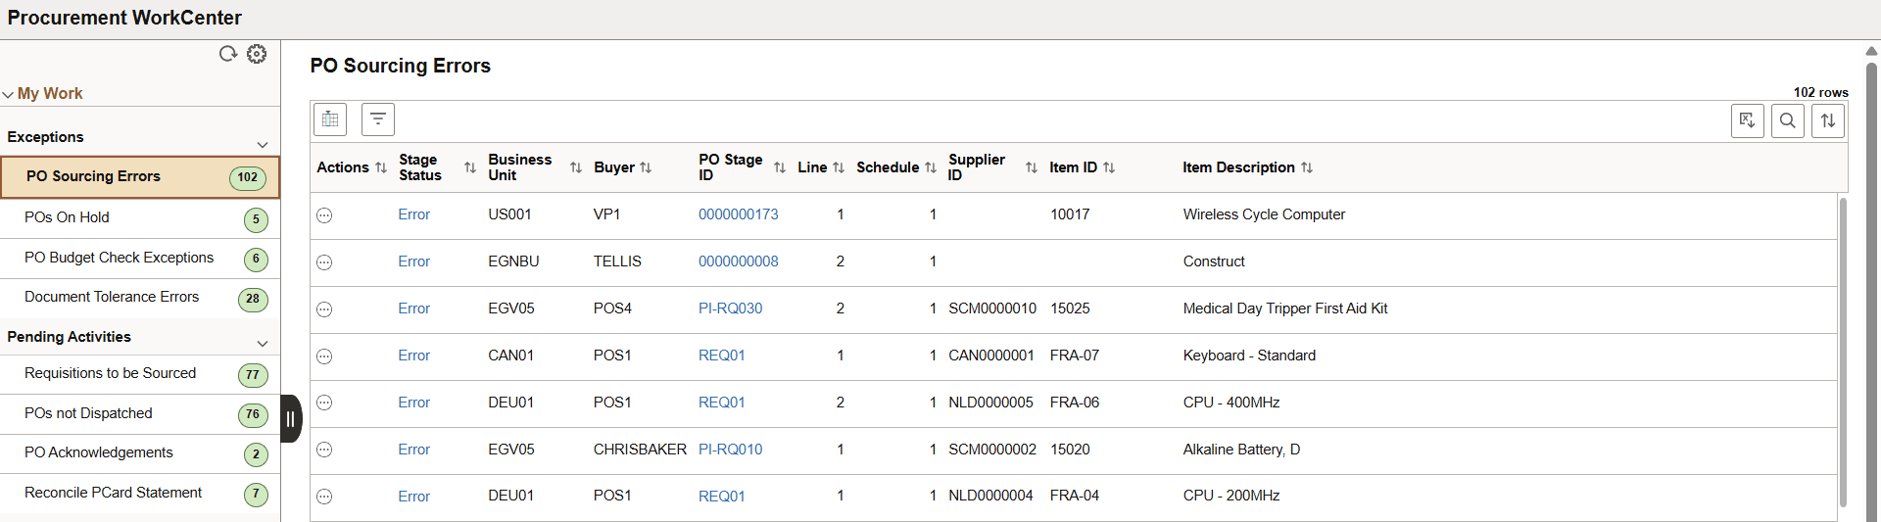Sort by the Line column
The height and width of the screenshot is (522, 1881).
click(x=839, y=167)
